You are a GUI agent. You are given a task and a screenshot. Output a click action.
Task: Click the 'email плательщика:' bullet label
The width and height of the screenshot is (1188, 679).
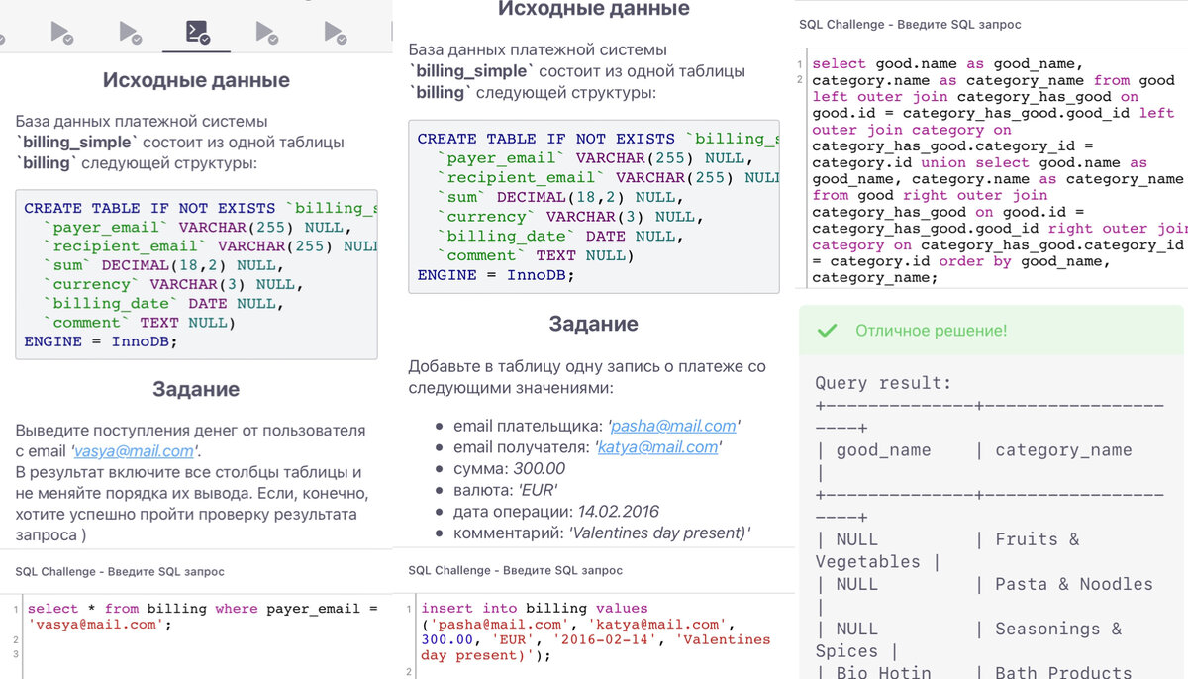(x=530, y=426)
